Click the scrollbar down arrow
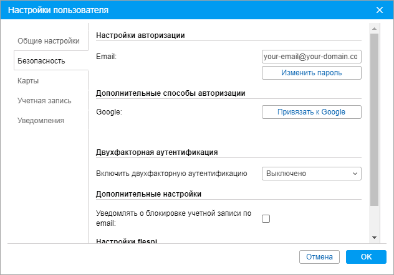The height and width of the screenshot is (275, 394). click(374, 237)
